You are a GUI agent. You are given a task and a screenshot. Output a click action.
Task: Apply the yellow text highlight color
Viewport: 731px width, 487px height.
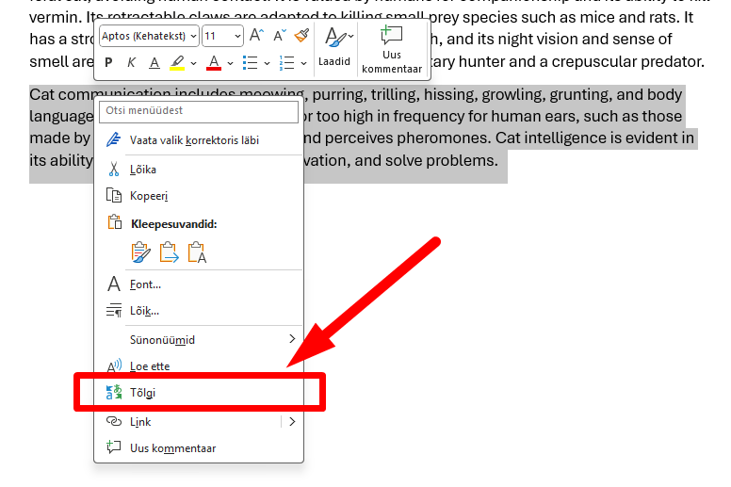[x=177, y=63]
